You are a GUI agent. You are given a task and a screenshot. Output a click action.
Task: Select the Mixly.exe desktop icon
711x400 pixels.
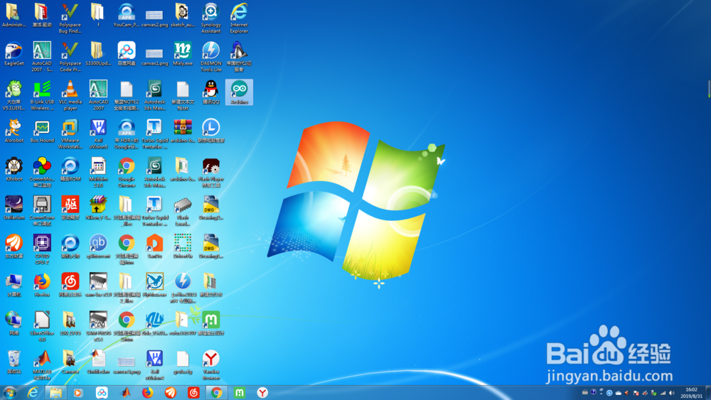coord(183,54)
